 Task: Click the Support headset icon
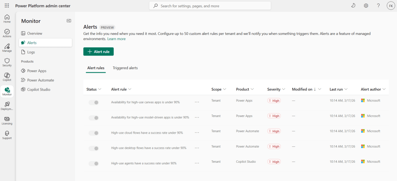click(7, 135)
